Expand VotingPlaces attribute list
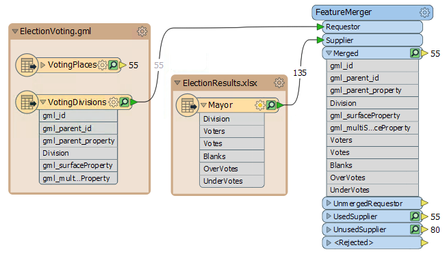 pyautogui.click(x=42, y=65)
